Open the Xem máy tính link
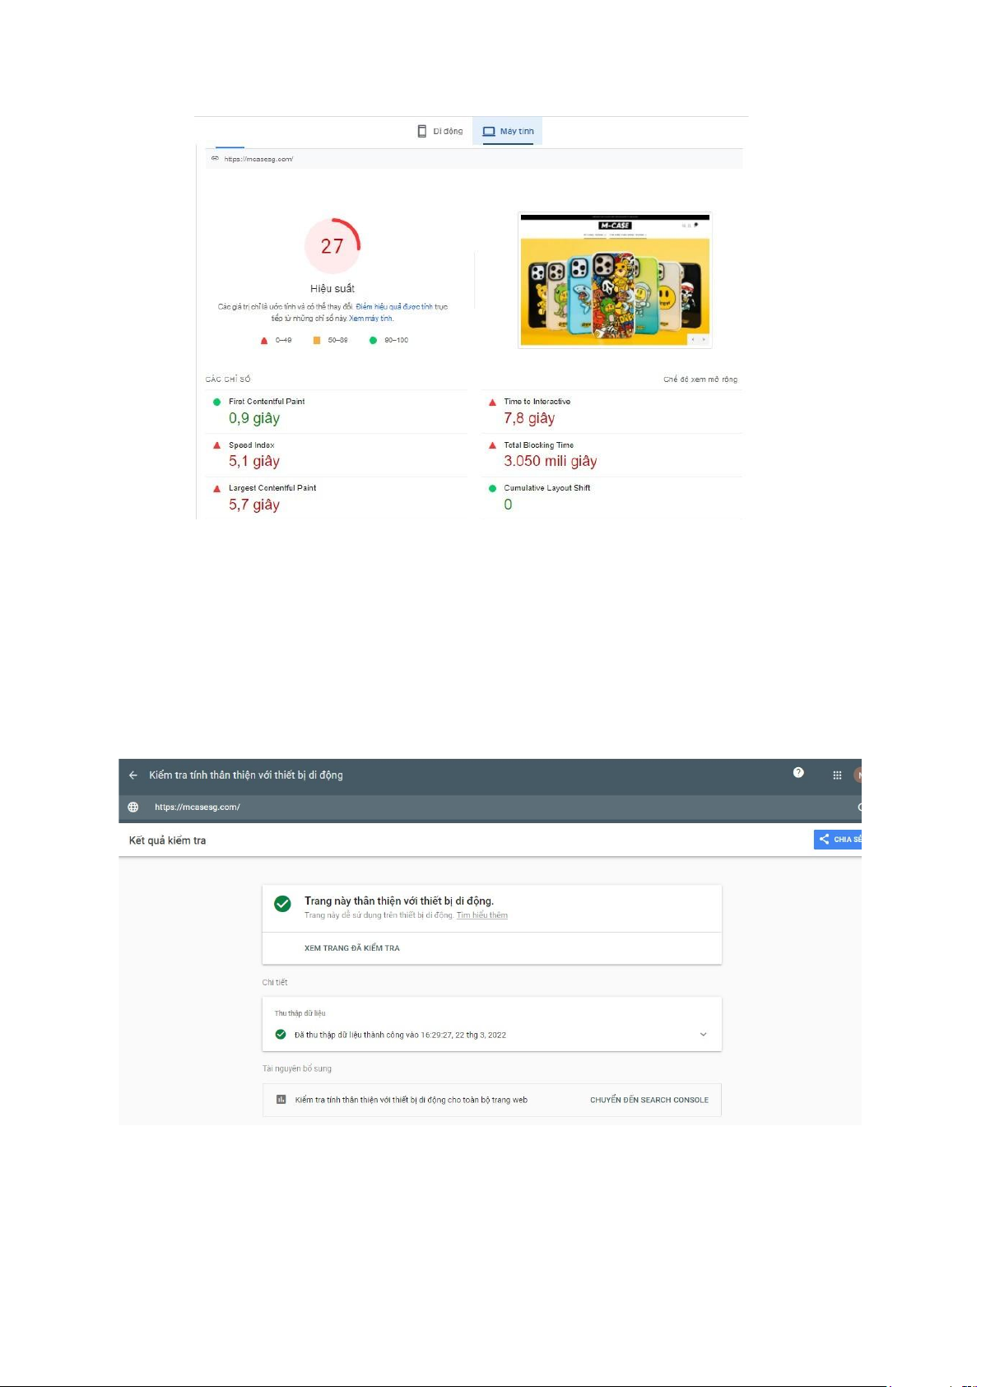This screenshot has width=981, height=1387. point(371,319)
